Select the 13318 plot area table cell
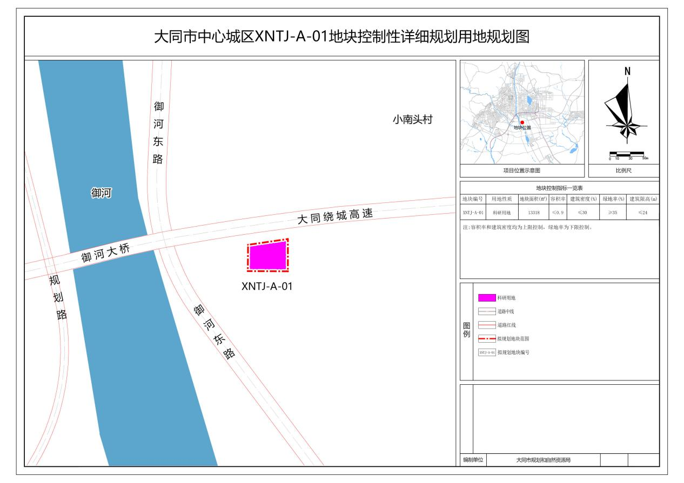This screenshot has height=483, width=684. 534,213
